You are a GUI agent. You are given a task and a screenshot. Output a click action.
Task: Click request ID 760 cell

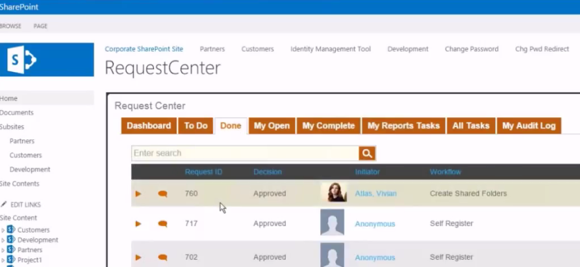pyautogui.click(x=191, y=194)
